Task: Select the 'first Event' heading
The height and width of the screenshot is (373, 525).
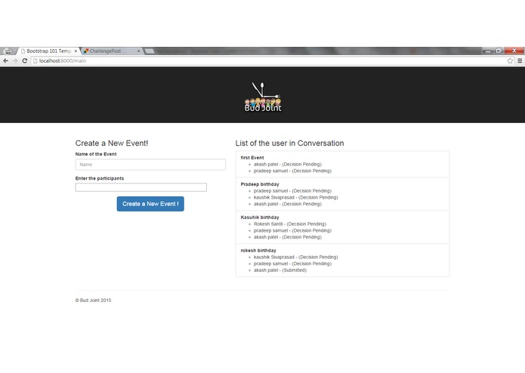Action: (252, 158)
